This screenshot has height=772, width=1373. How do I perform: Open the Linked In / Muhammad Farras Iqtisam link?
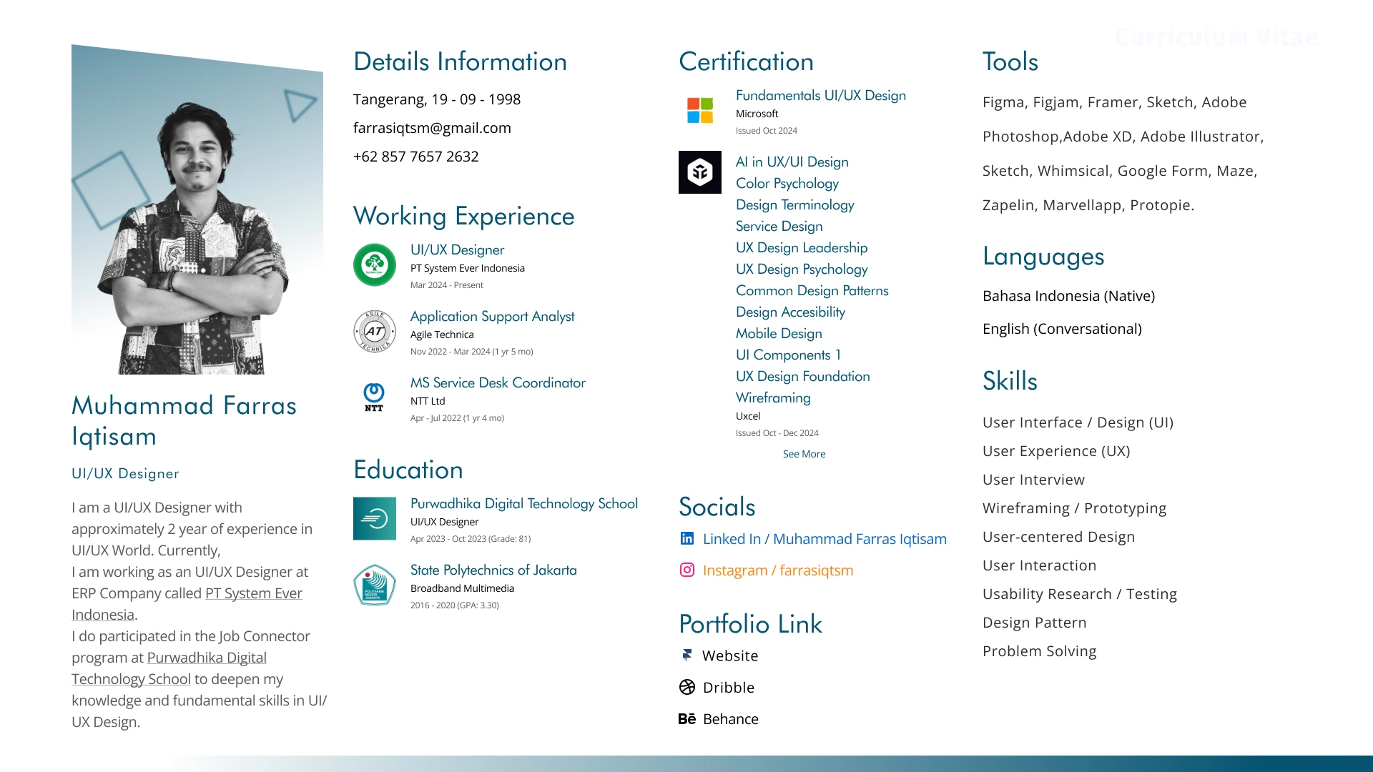click(x=824, y=539)
